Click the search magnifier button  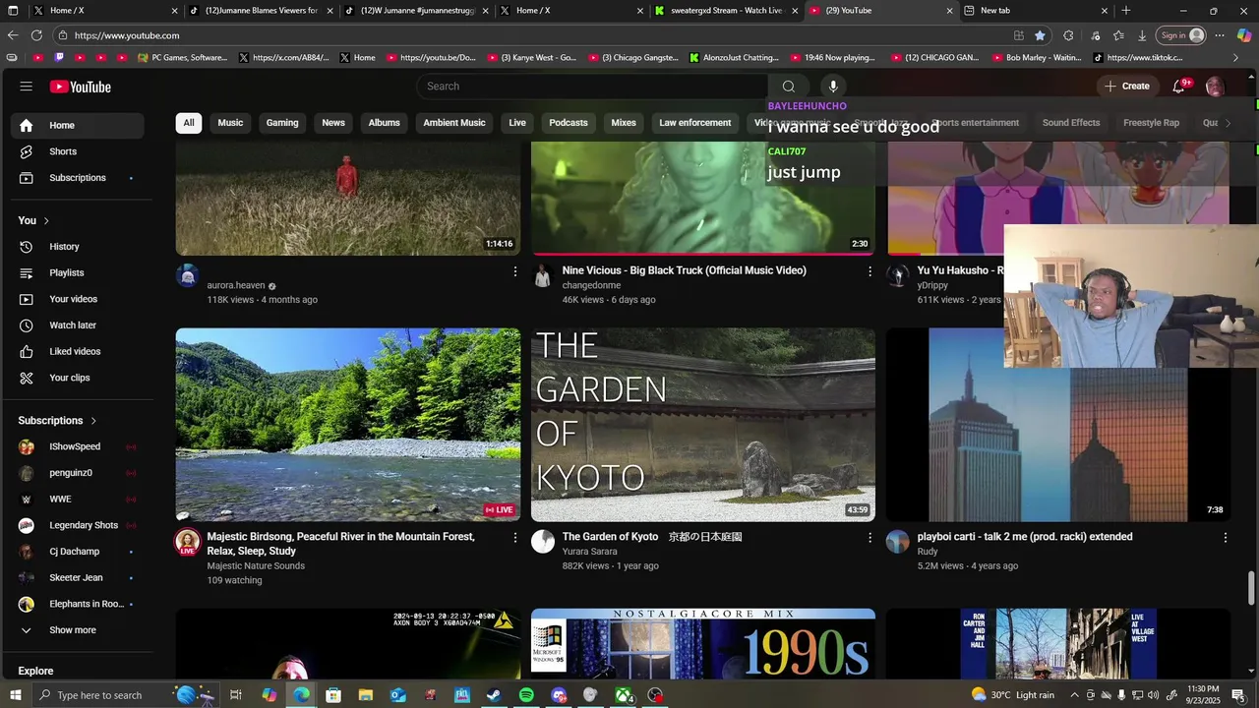788,87
